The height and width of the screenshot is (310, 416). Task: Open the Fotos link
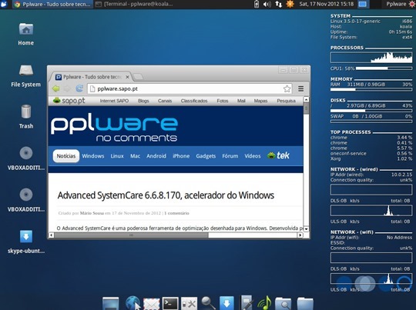pyautogui.click(x=223, y=101)
